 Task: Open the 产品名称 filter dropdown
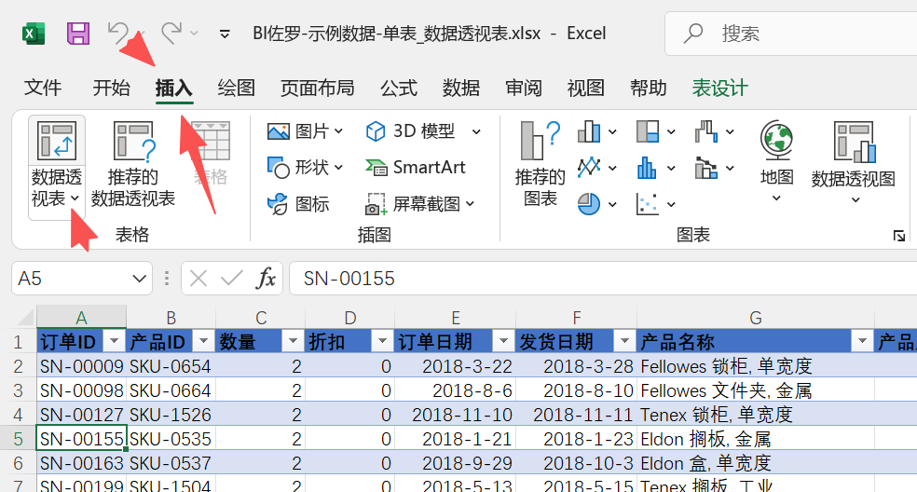point(862,340)
